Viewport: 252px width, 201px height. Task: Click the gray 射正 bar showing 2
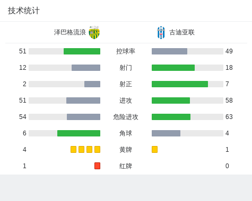click(92, 84)
